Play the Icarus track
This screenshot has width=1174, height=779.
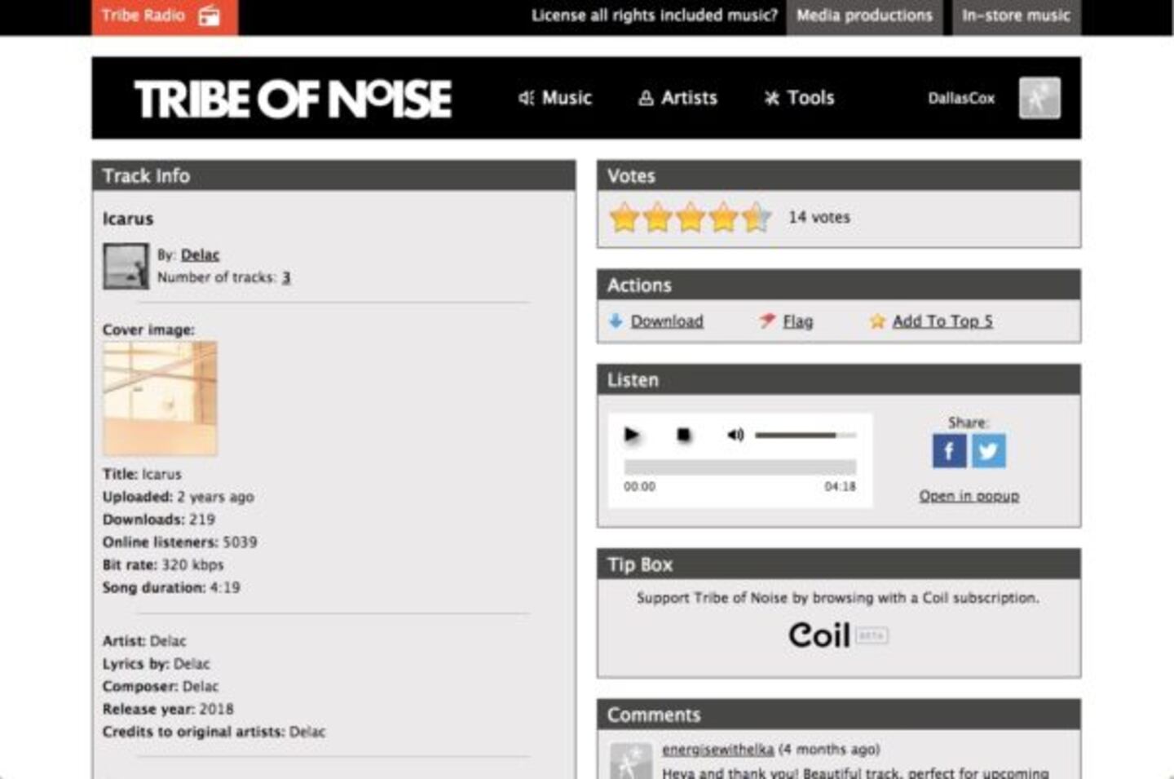pyautogui.click(x=632, y=435)
